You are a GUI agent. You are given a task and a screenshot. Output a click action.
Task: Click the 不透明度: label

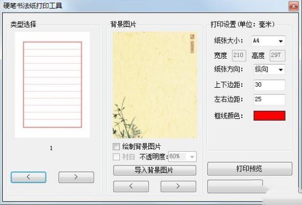[154, 157]
